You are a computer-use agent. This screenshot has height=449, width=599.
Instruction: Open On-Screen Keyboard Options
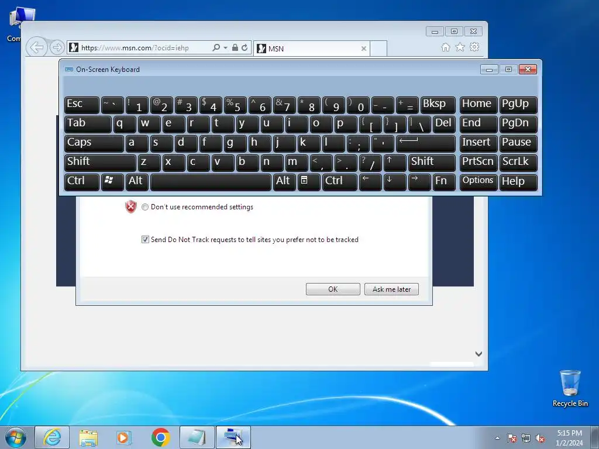[478, 182]
